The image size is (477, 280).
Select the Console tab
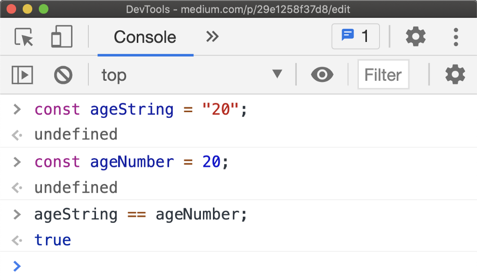pos(145,37)
